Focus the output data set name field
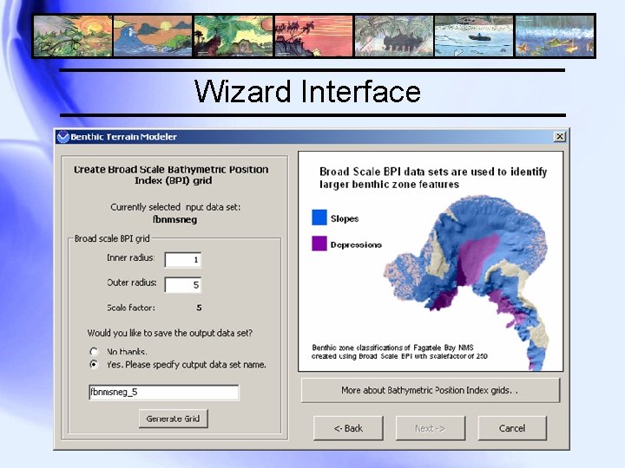The width and height of the screenshot is (625, 468). 164,393
